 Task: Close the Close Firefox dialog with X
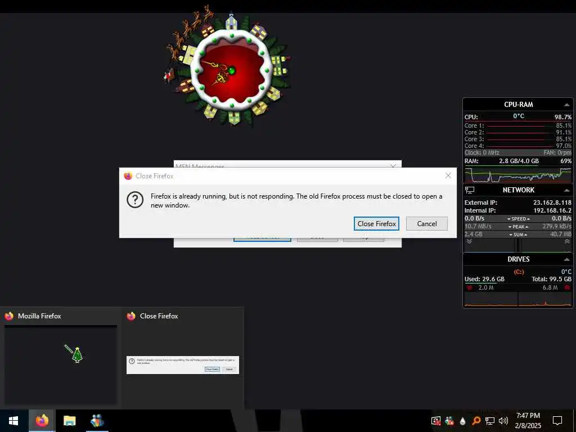[x=448, y=175]
